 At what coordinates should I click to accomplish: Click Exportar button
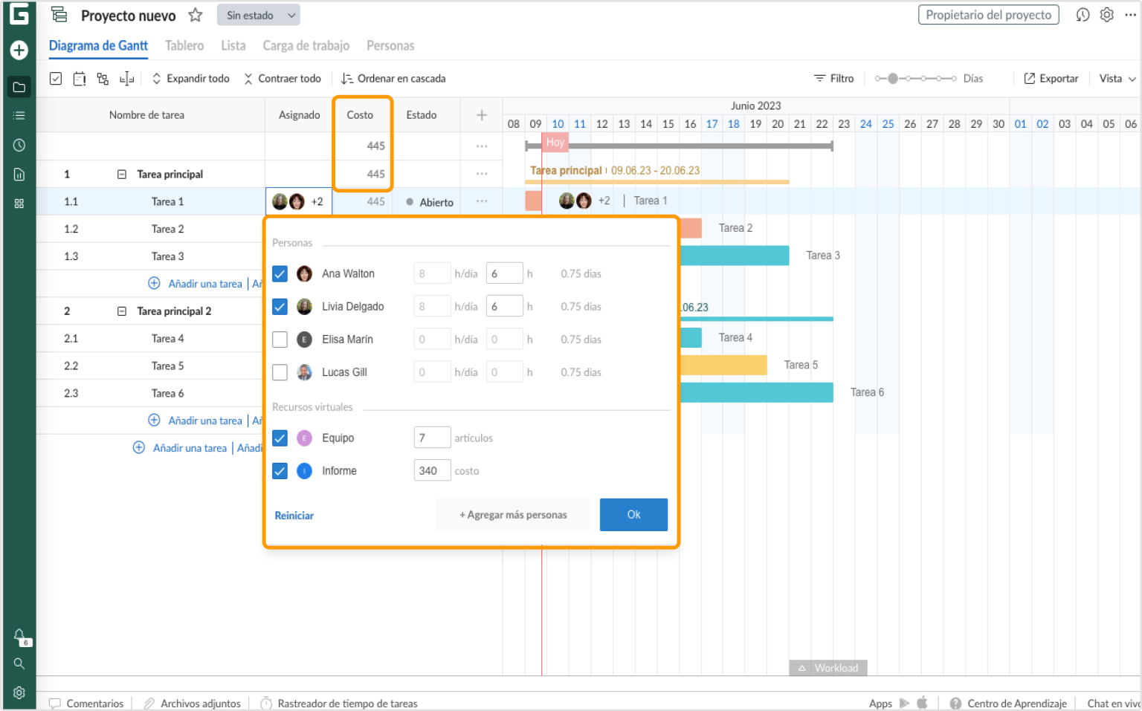click(x=1051, y=79)
